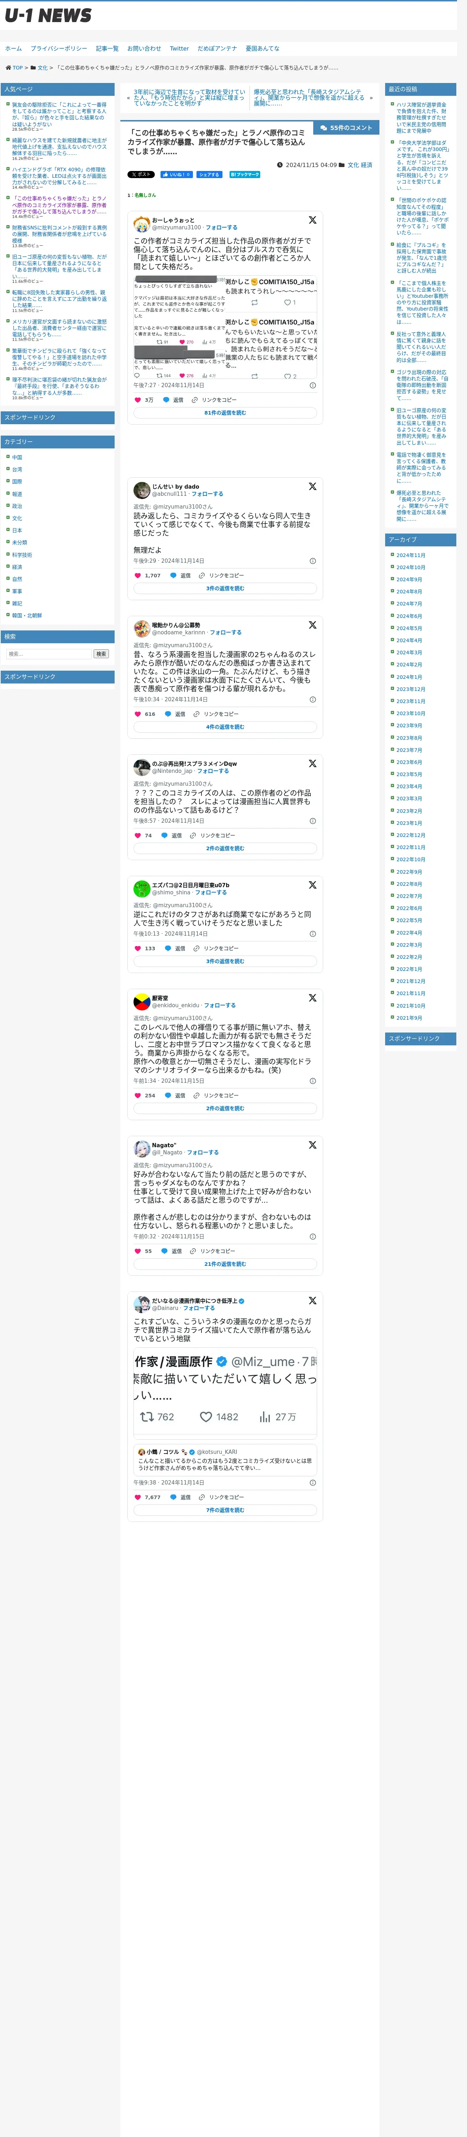The width and height of the screenshot is (467, 2137).
Task: Open recent post about ハリス陣営が選挙資金
Action: click(x=421, y=118)
